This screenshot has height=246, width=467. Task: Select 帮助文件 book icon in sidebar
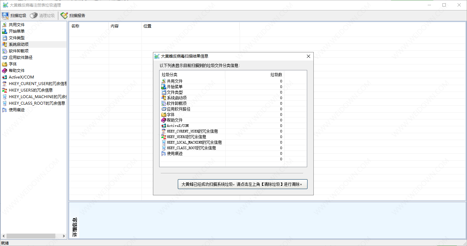[x=4, y=71]
